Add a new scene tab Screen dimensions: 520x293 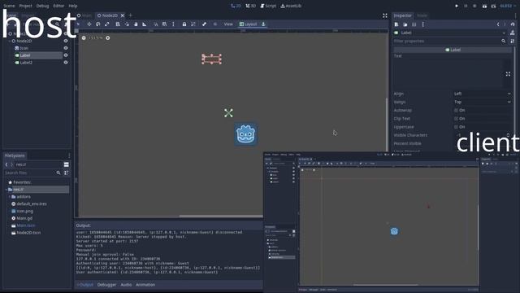130,15
